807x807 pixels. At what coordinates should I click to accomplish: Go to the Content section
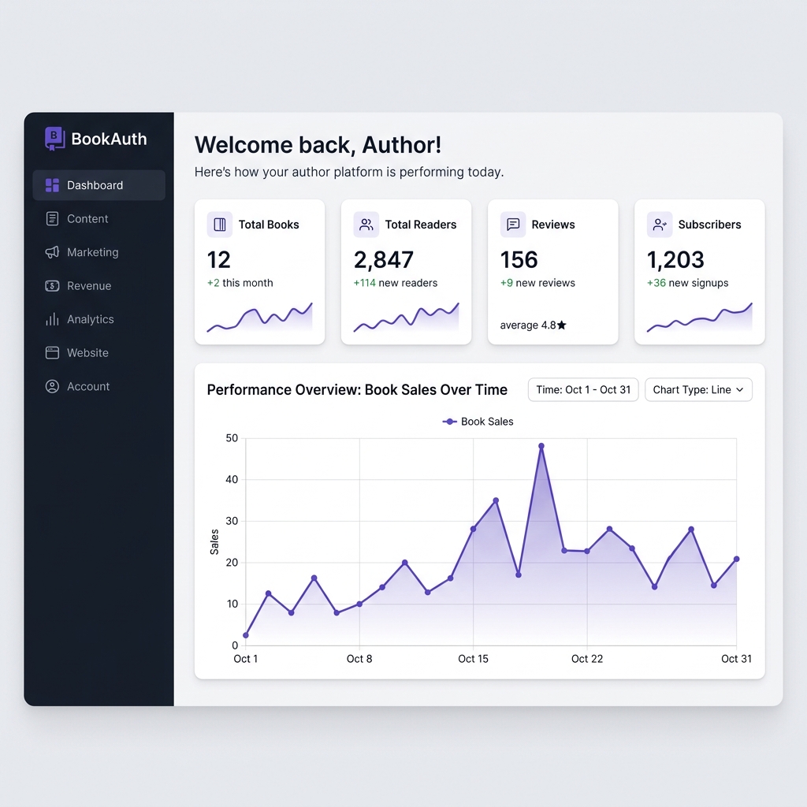pyautogui.click(x=99, y=219)
